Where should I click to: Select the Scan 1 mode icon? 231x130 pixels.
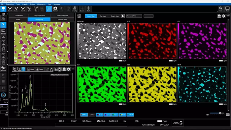tap(10, 9)
